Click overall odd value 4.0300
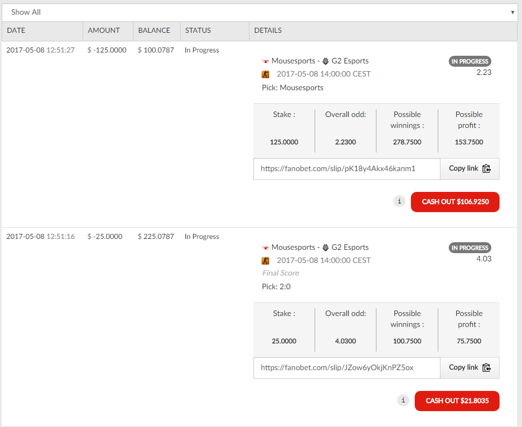Viewport: 522px width, 427px height. pos(346,341)
